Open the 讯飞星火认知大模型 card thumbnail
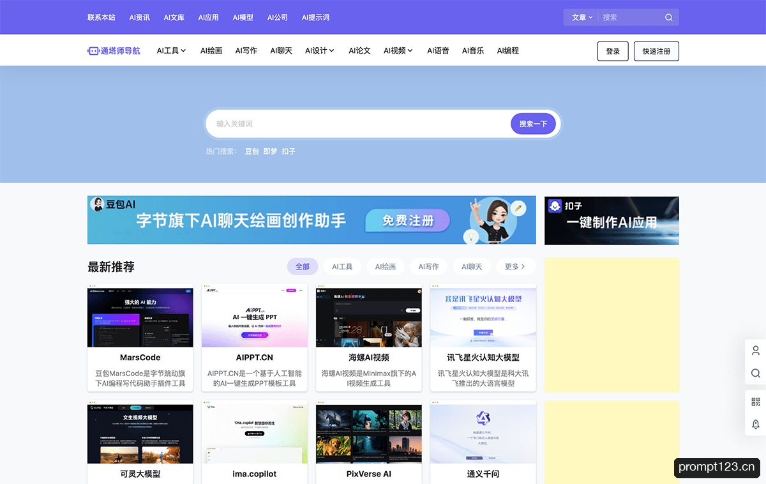 (x=483, y=316)
